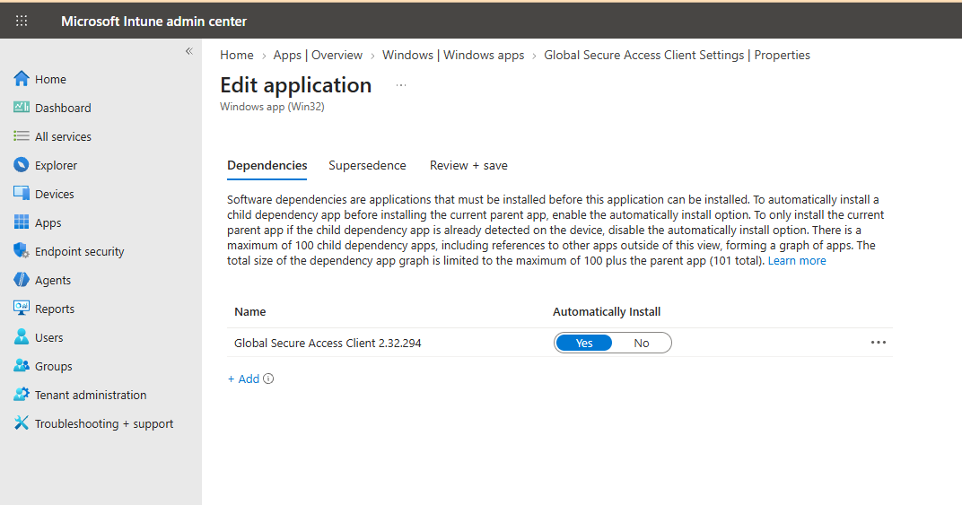Click the Home house icon in sidebar
This screenshot has height=505, width=962.
[x=22, y=79]
